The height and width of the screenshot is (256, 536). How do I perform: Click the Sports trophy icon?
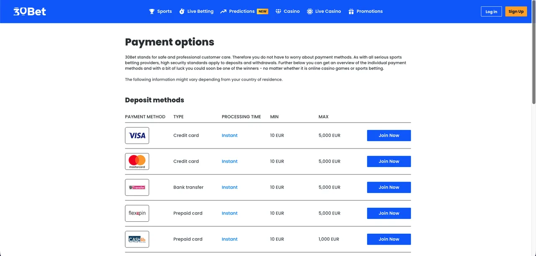pos(152,11)
